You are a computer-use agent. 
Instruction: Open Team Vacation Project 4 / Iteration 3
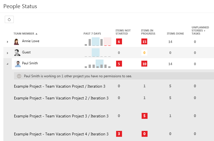(x=61, y=134)
